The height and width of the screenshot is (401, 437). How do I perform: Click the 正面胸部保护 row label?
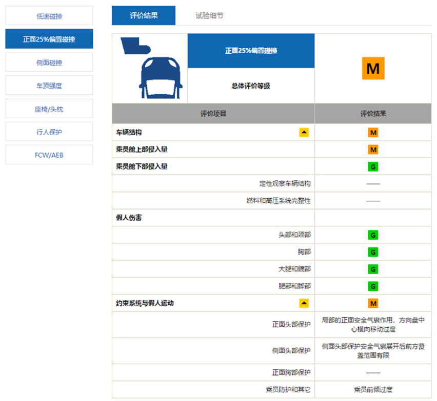coord(291,372)
